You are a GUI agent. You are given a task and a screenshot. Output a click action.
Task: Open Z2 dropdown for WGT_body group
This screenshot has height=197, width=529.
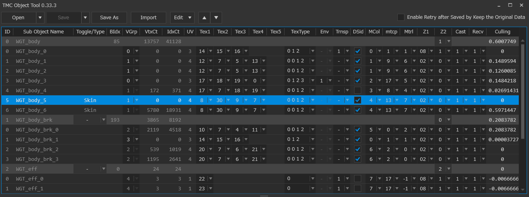click(x=448, y=41)
